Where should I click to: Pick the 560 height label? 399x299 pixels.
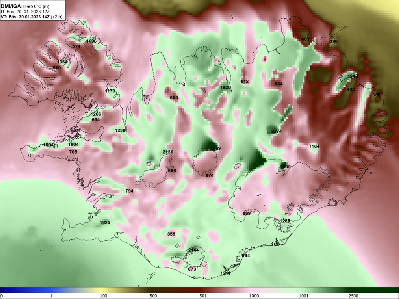pos(57,68)
